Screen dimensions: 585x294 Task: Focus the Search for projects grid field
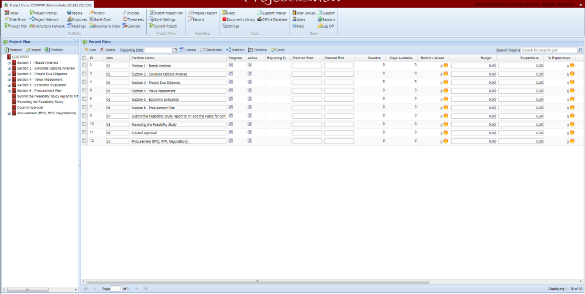point(549,50)
